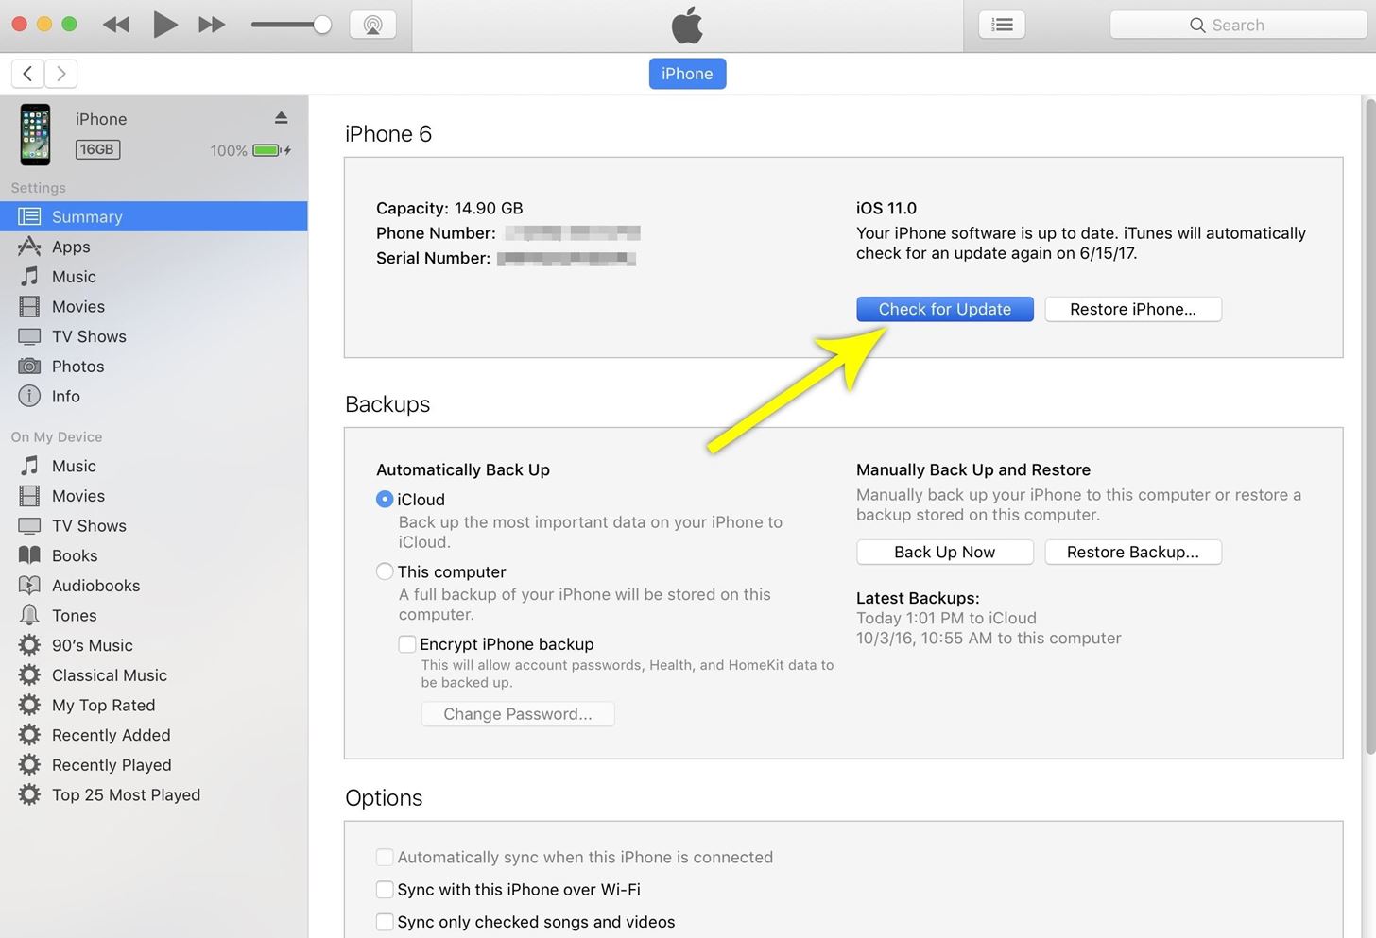Open Photos camera icon in sidebar

point(30,366)
